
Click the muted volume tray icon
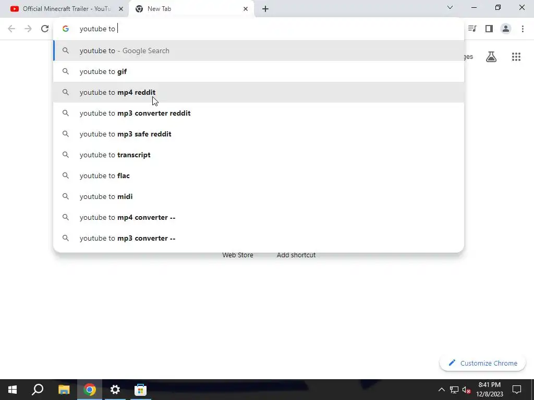click(467, 390)
